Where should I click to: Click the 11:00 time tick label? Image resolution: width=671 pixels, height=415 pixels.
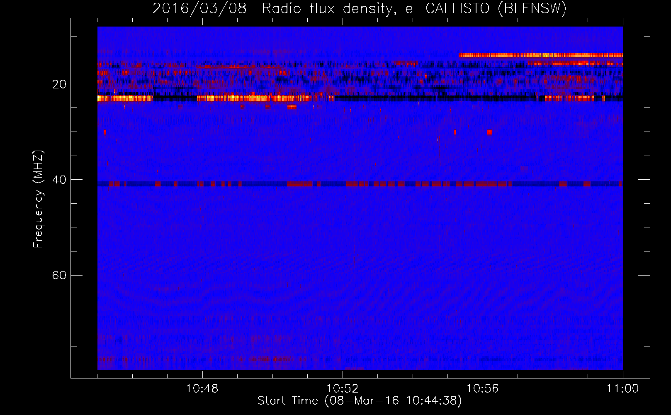pos(622,389)
